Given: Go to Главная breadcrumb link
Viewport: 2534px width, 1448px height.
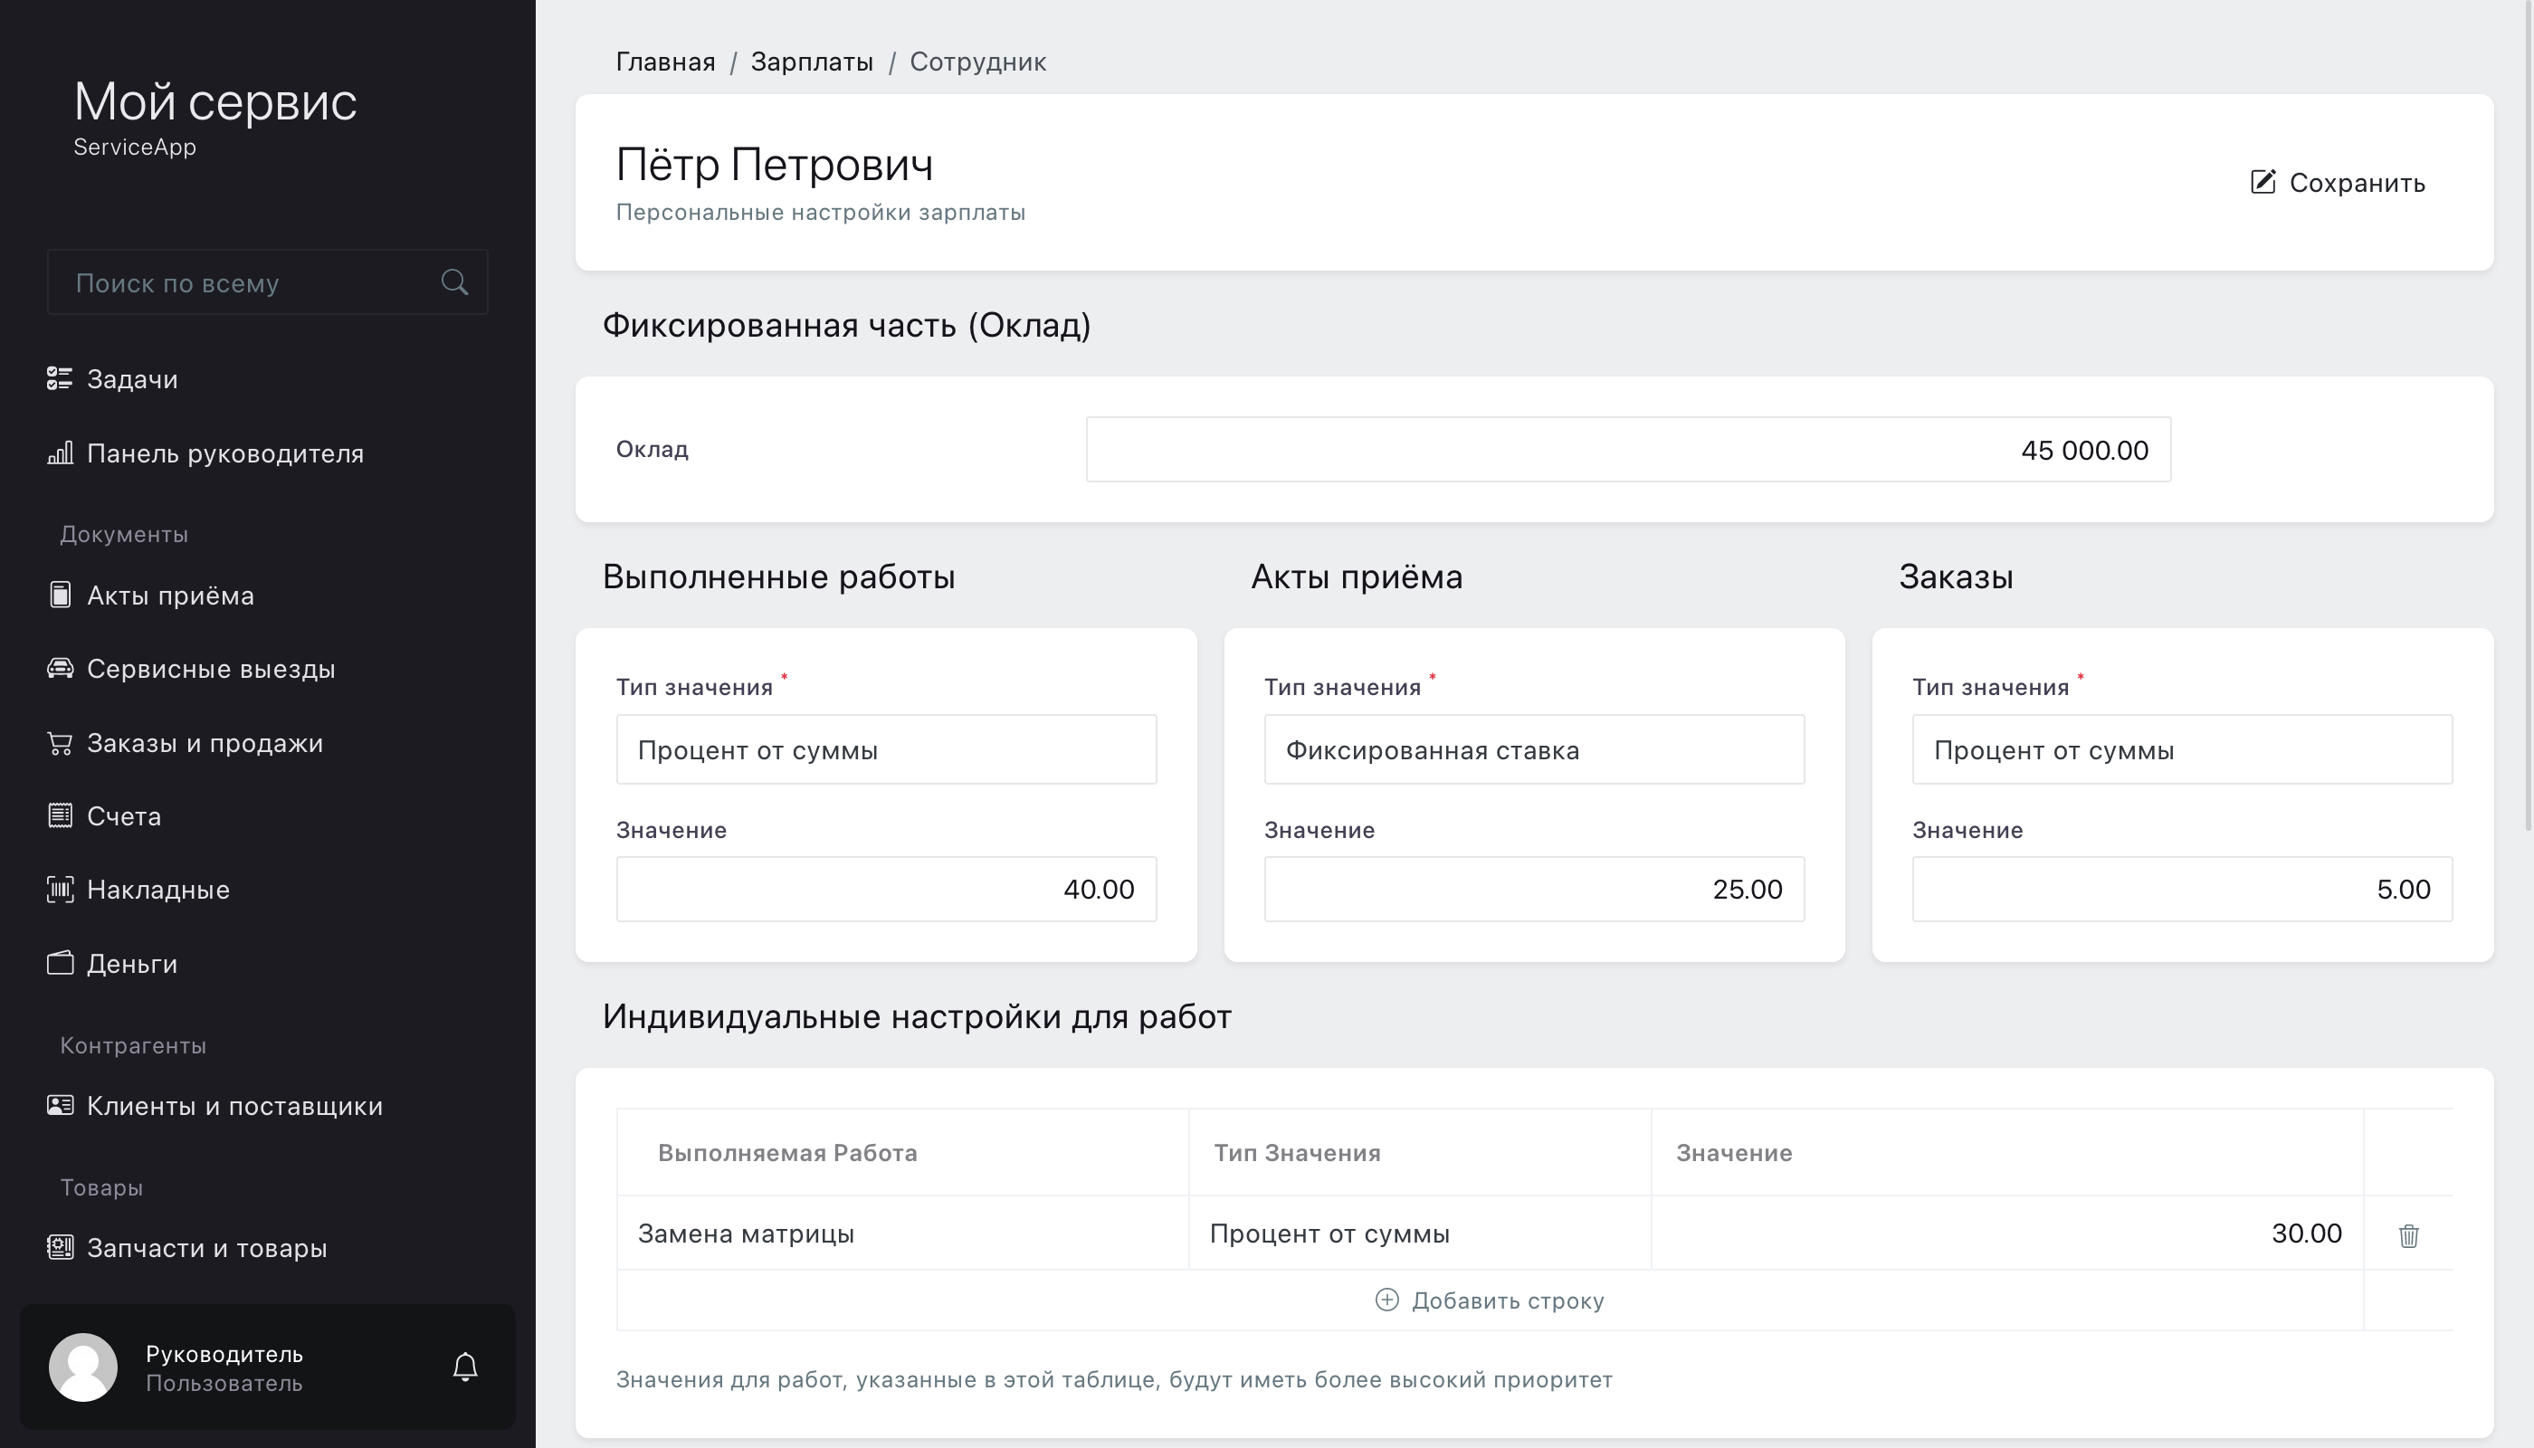Looking at the screenshot, I should tap(665, 62).
